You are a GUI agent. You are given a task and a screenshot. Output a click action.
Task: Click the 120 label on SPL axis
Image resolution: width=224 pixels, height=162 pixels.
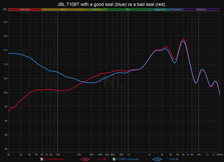[x=4, y=36]
